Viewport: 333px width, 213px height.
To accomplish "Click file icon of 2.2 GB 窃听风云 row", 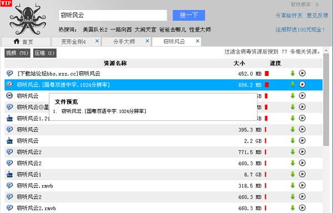I will pyautogui.click(x=9, y=141).
